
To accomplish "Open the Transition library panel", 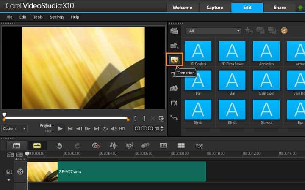I will [174, 60].
